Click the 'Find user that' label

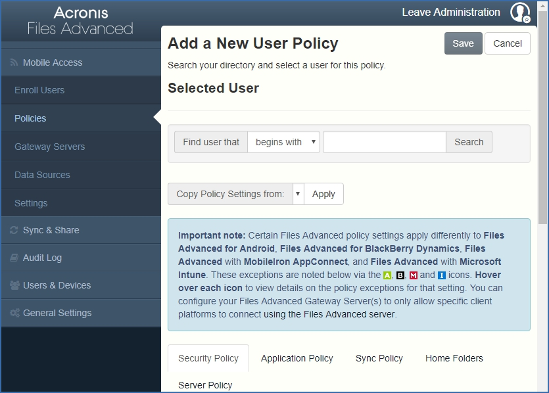tap(211, 142)
